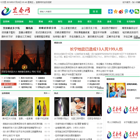Click the 变双眼皮多少钱 tag link

(11, 28)
